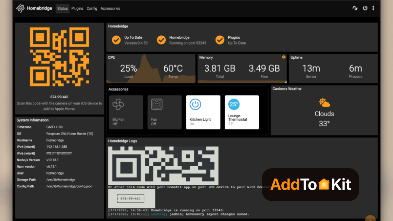Expand the Homebridge port status checkmark
Screen dimensions: 393x221
coord(161,40)
